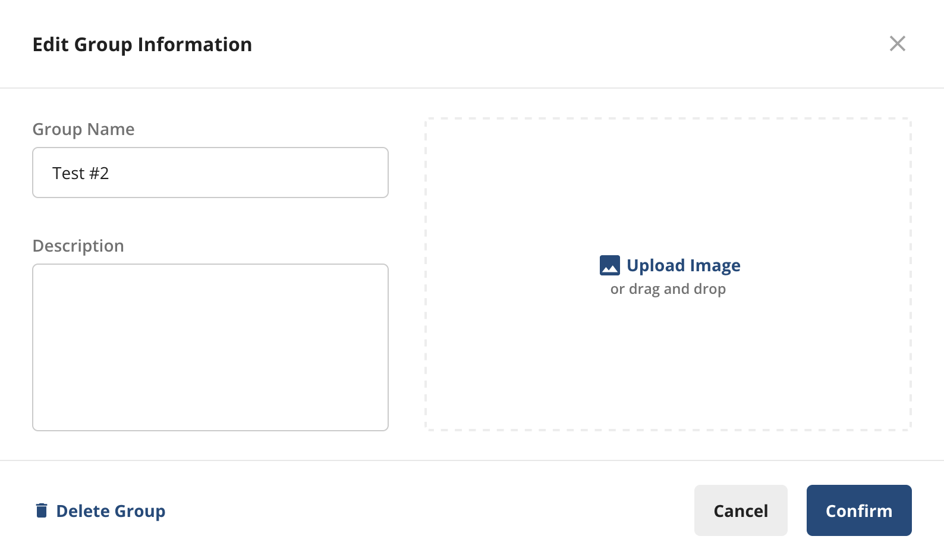Click the Description field label
This screenshot has height=558, width=944.
coord(78,246)
